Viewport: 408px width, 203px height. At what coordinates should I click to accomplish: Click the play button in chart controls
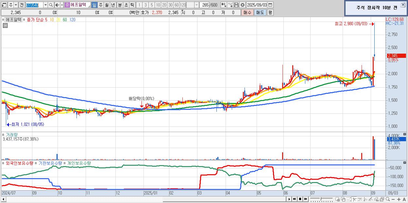[289, 199]
